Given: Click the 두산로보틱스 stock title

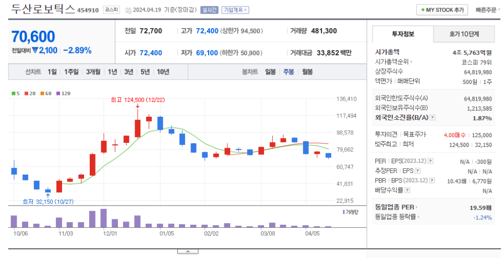Looking at the screenshot, I should 43,9.
